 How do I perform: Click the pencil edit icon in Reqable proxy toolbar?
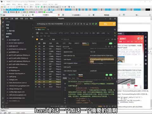(72, 24)
